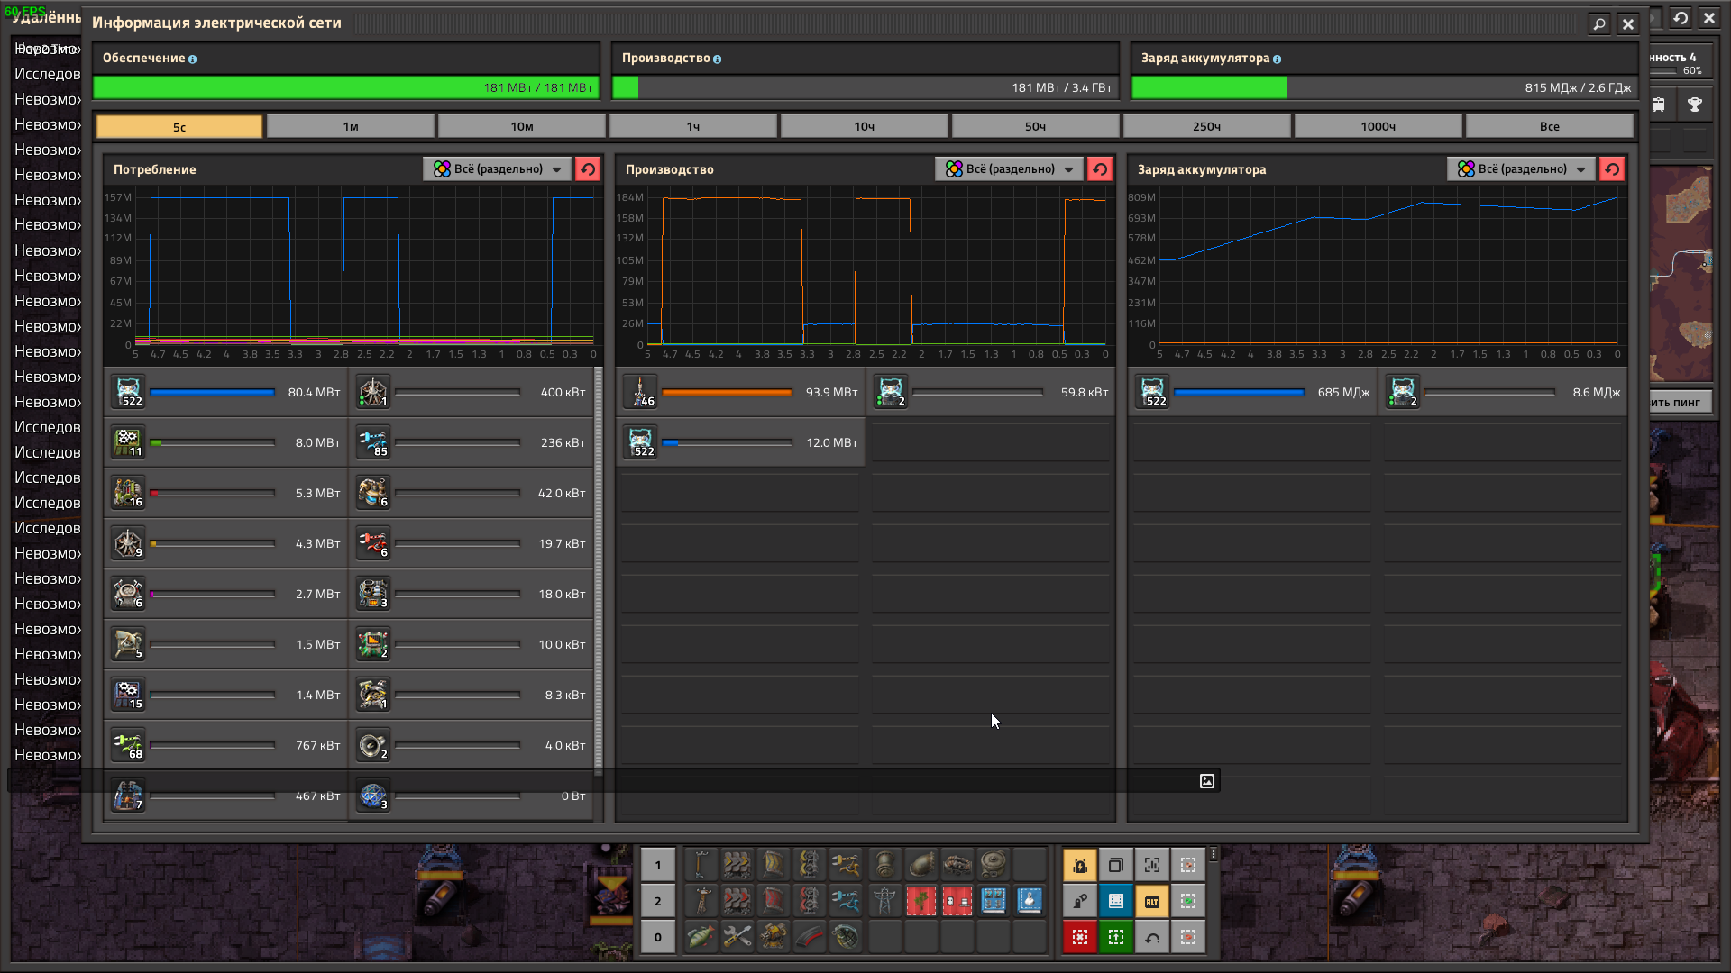Click the accumulator icon with count 2 in production list

[x=892, y=392]
